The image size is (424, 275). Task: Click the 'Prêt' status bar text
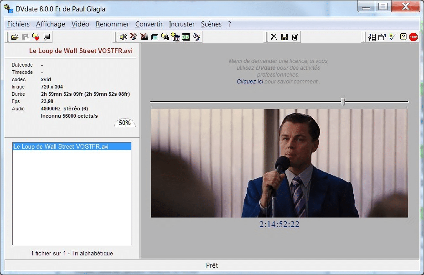(x=212, y=265)
